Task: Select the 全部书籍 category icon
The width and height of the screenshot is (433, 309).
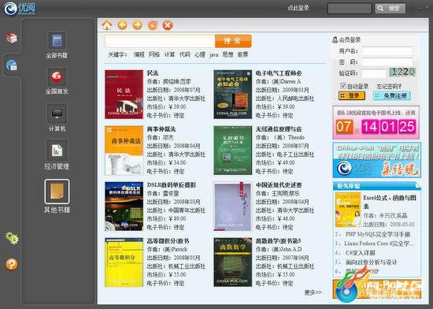Action: 57,41
